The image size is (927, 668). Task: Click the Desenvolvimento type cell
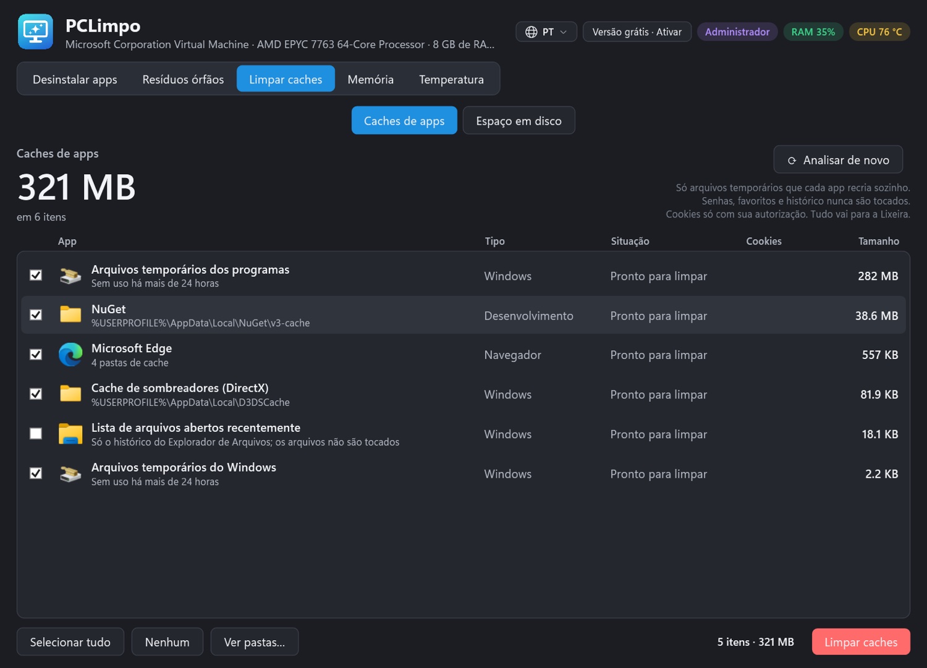click(x=528, y=316)
